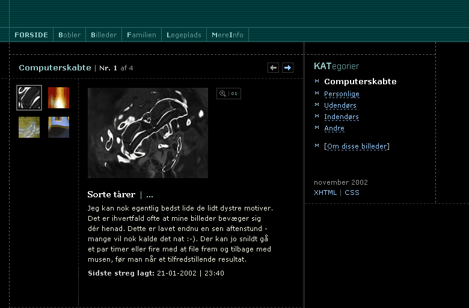This screenshot has height=308, width=469.
Task: Zoom image with magnifier 01 button
Action: [x=228, y=93]
